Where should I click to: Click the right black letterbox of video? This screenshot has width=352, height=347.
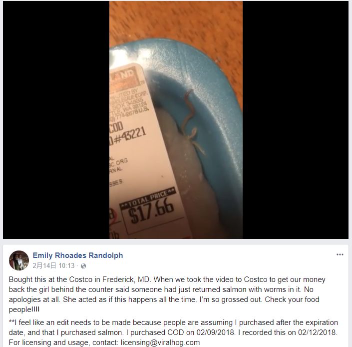[x=296, y=120]
